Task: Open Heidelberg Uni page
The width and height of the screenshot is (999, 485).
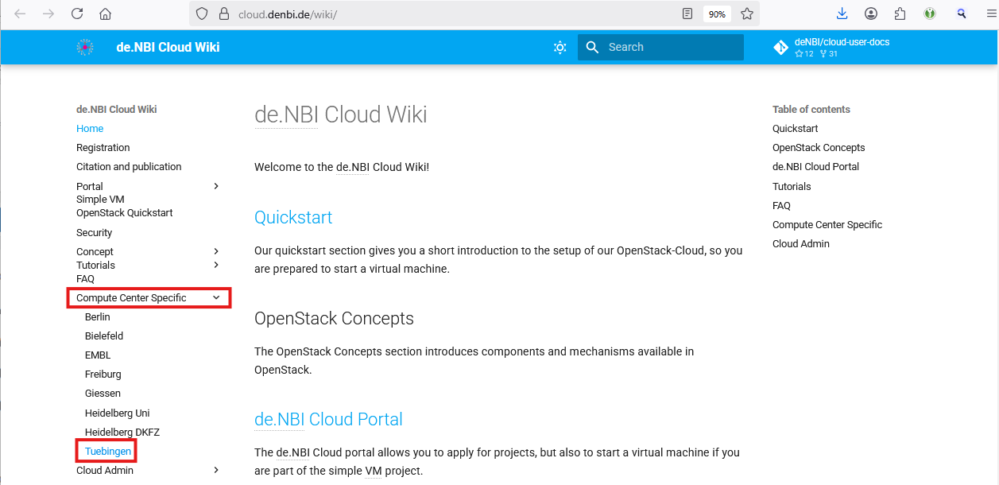Action: coord(118,413)
